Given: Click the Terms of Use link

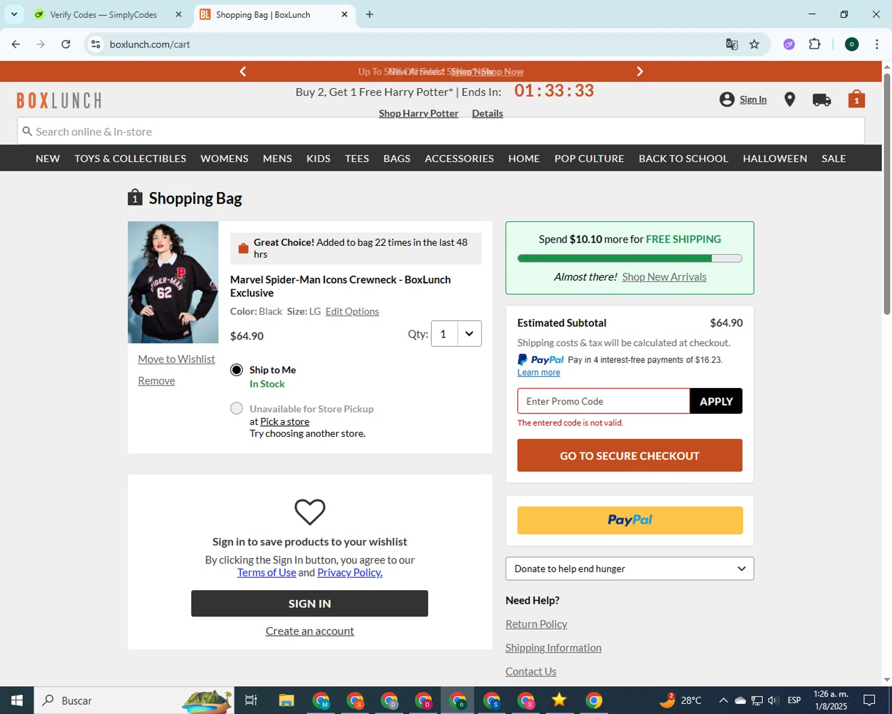Looking at the screenshot, I should click(x=266, y=572).
